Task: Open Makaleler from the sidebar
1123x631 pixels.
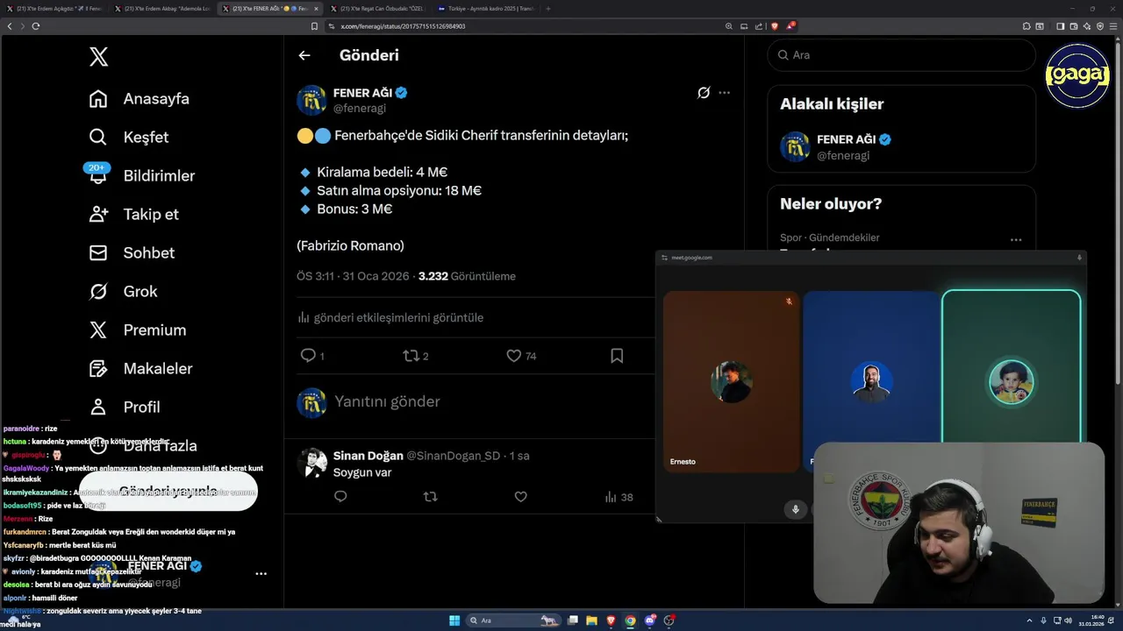Action: (x=140, y=369)
